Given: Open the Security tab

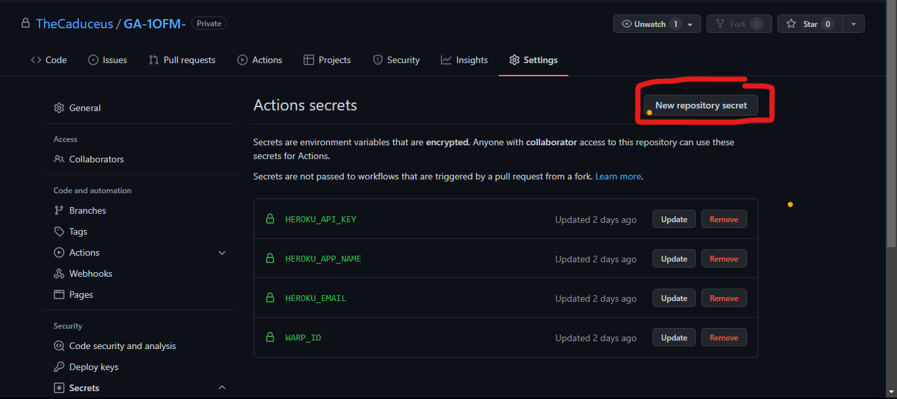Looking at the screenshot, I should pos(396,60).
